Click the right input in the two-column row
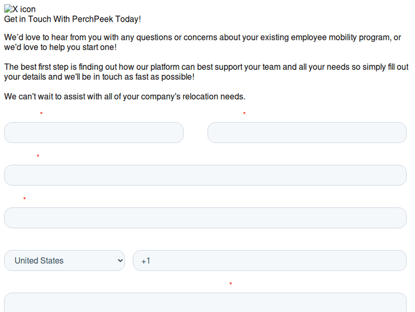 [x=307, y=133]
